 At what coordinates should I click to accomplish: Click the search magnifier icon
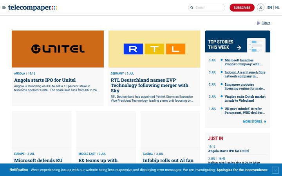[x=192, y=7]
